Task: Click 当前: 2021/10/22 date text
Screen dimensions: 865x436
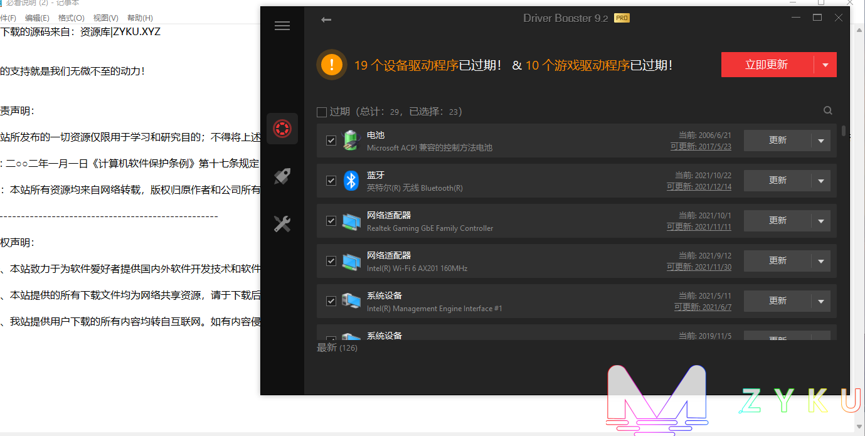Action: 703,176
